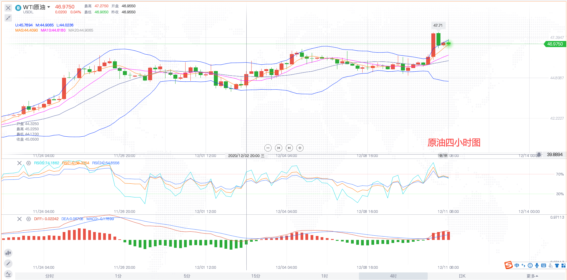Expand the 更多 timeframe menu
This screenshot has height=280, width=567.
click(532, 276)
